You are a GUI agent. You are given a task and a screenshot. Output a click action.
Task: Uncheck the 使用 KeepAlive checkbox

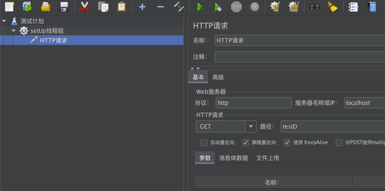click(287, 143)
